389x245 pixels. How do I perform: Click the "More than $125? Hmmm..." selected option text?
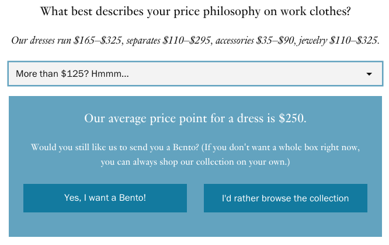[72, 74]
